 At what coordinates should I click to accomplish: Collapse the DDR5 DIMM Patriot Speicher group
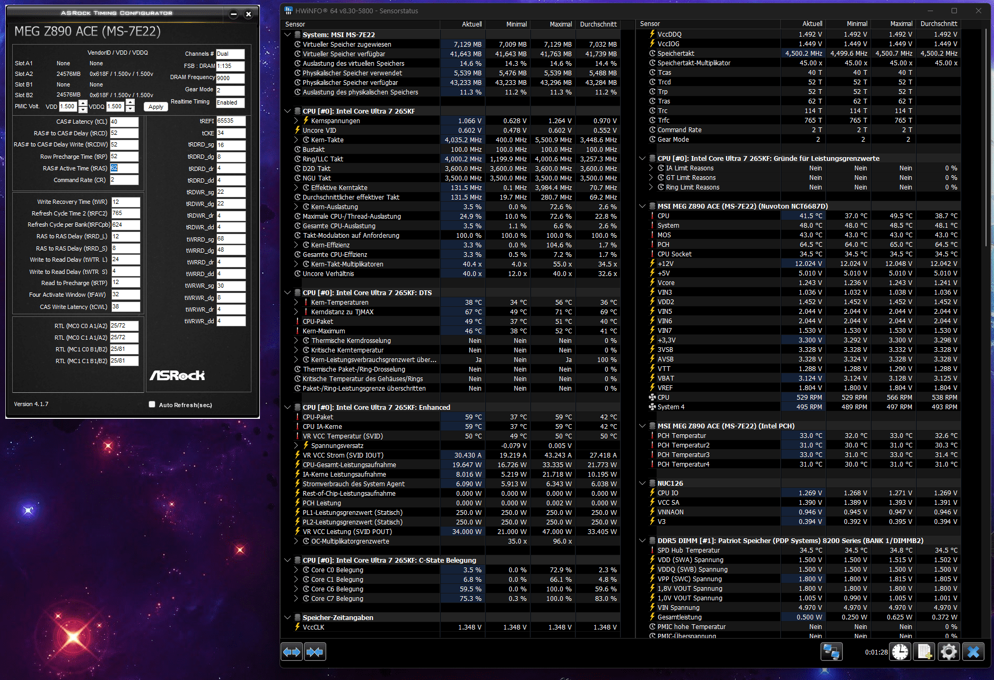tap(642, 540)
